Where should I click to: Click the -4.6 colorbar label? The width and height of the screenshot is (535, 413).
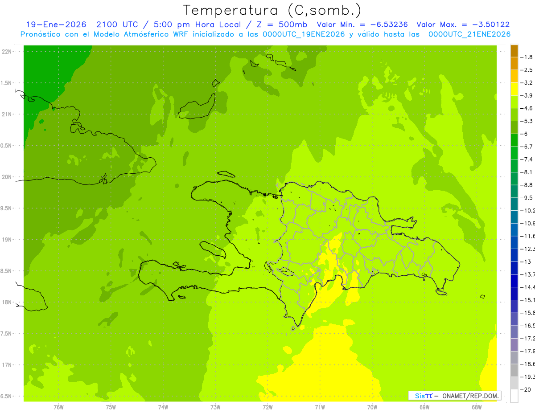coord(527,108)
